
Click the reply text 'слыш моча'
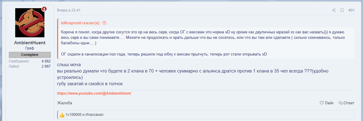pyautogui.click(x=69, y=65)
